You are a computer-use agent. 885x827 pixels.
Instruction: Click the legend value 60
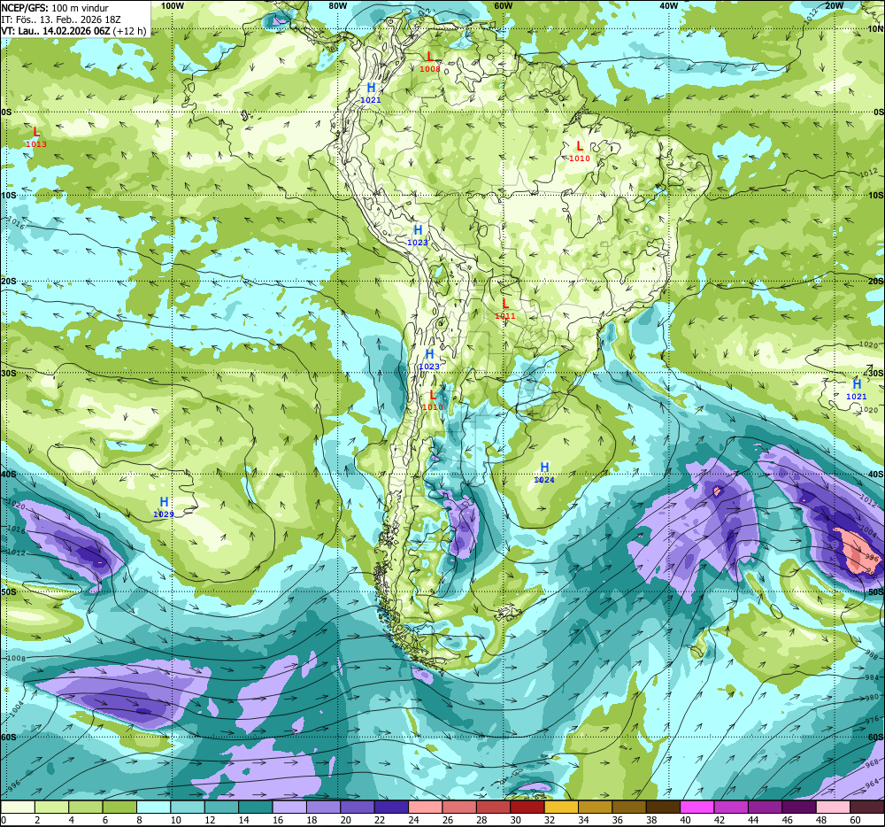(x=855, y=820)
